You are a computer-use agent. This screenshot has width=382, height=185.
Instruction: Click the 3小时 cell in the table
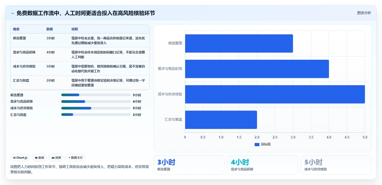coord(50,38)
